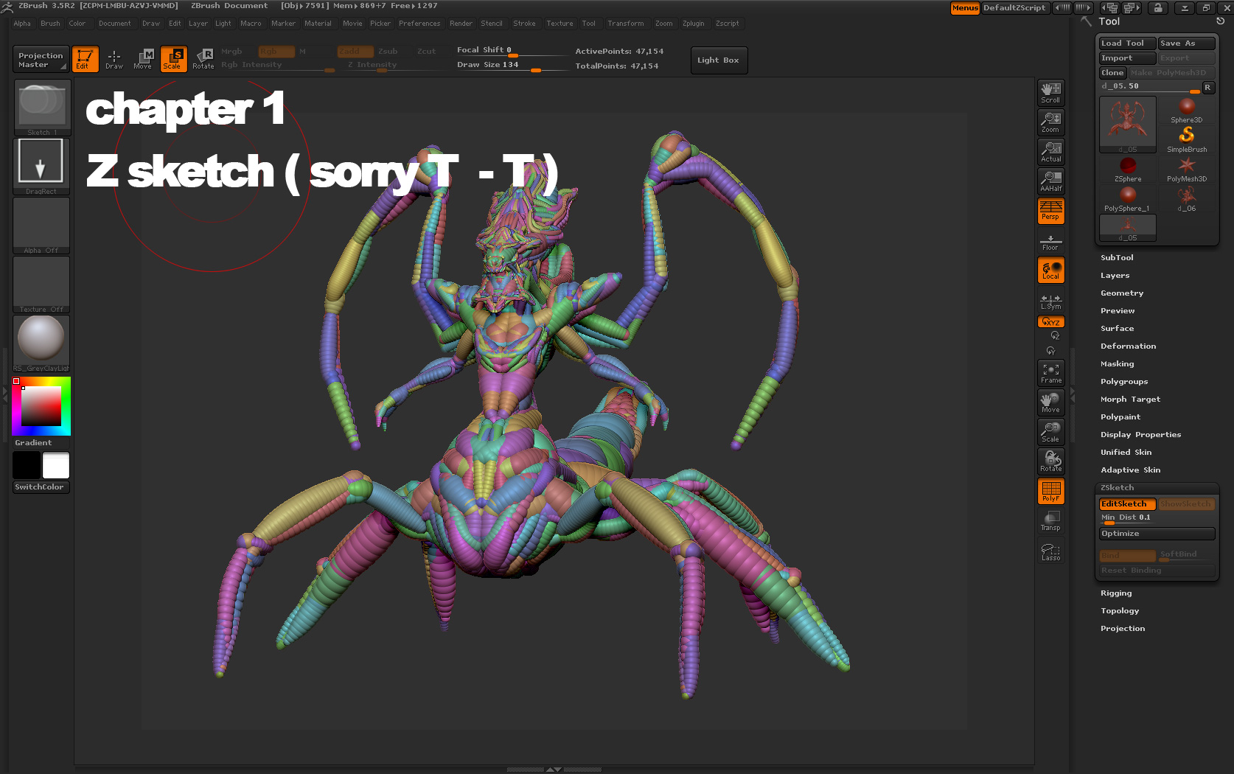
Task: Click the Load Tool button
Action: (x=1127, y=43)
